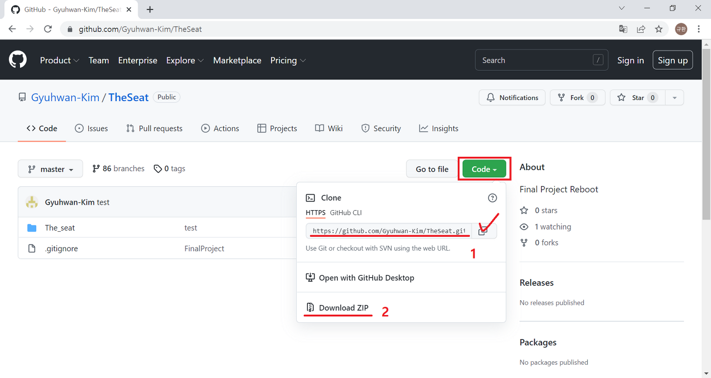Open the 0 forks link in About
The image size is (711, 378).
(539, 243)
